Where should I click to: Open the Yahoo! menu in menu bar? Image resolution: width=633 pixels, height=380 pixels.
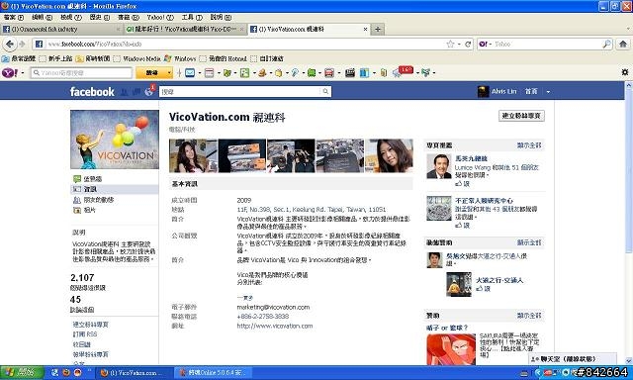point(160,18)
